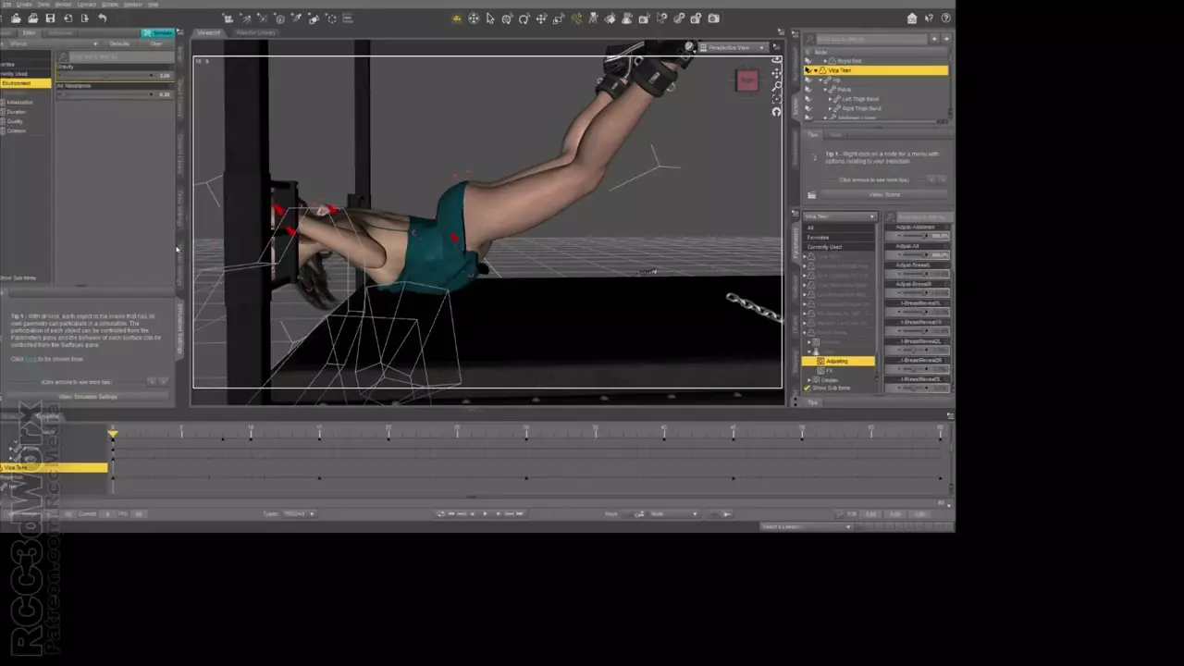Open the Window menu
The width and height of the screenshot is (1184, 666).
pyautogui.click(x=132, y=5)
